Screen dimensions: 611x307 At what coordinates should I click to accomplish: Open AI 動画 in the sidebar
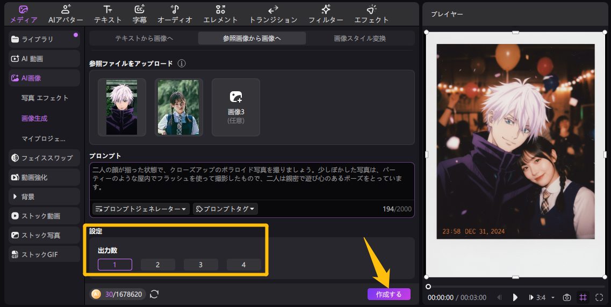point(44,59)
